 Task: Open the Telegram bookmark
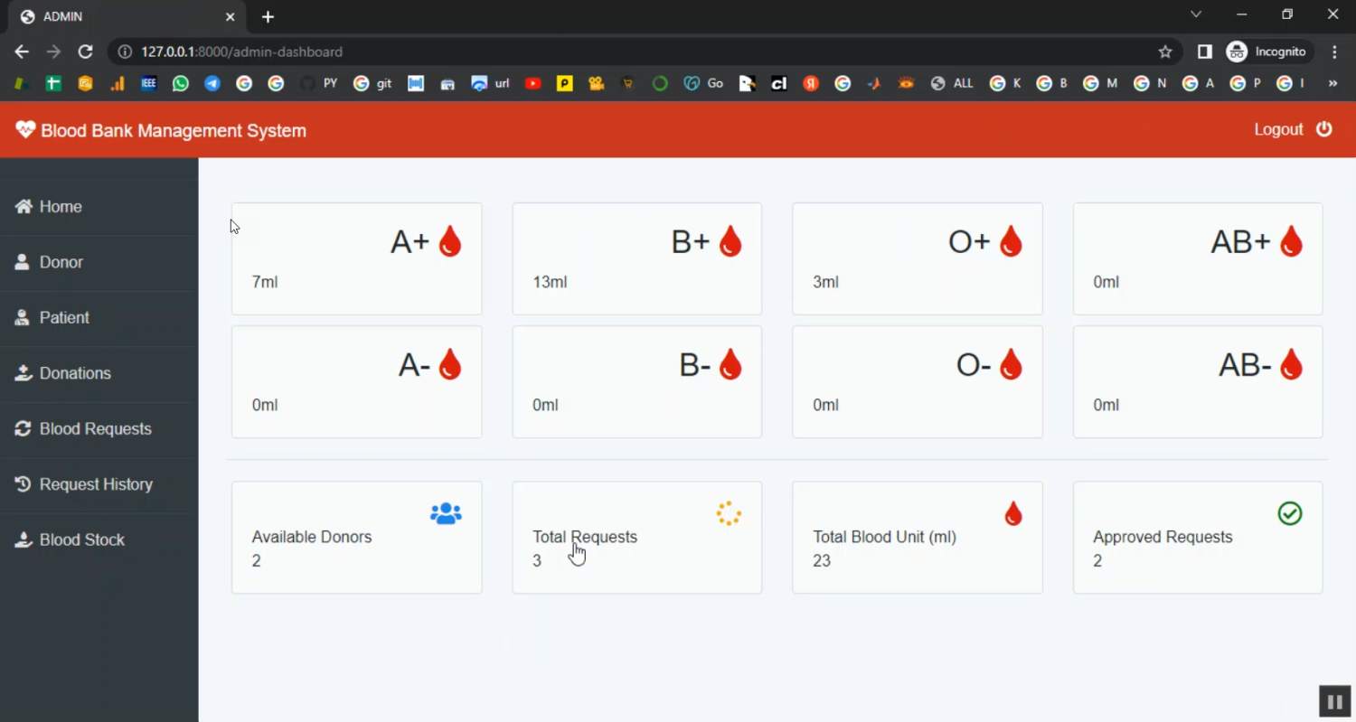pos(212,83)
